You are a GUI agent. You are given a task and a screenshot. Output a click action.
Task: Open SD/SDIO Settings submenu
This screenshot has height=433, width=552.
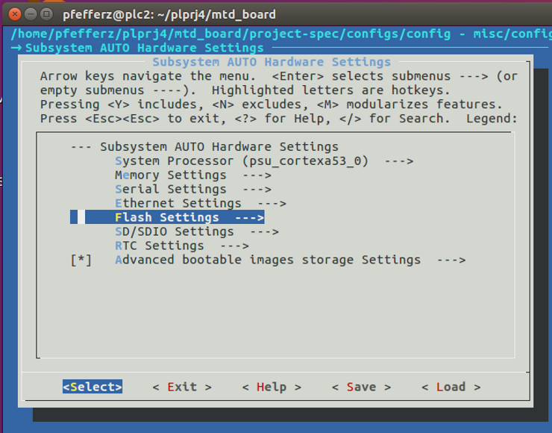click(197, 231)
